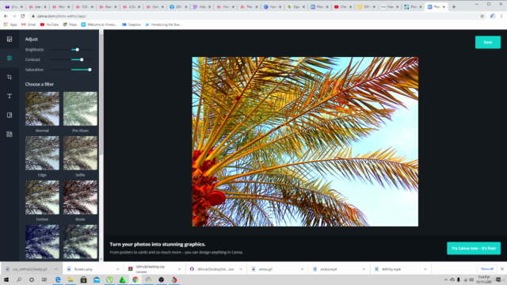Click the Save button

pos(488,42)
